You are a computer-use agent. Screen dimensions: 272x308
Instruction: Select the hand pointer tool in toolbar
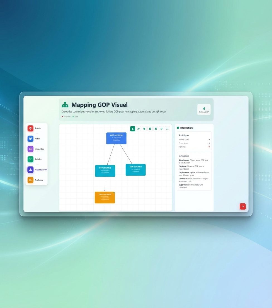(x=133, y=129)
